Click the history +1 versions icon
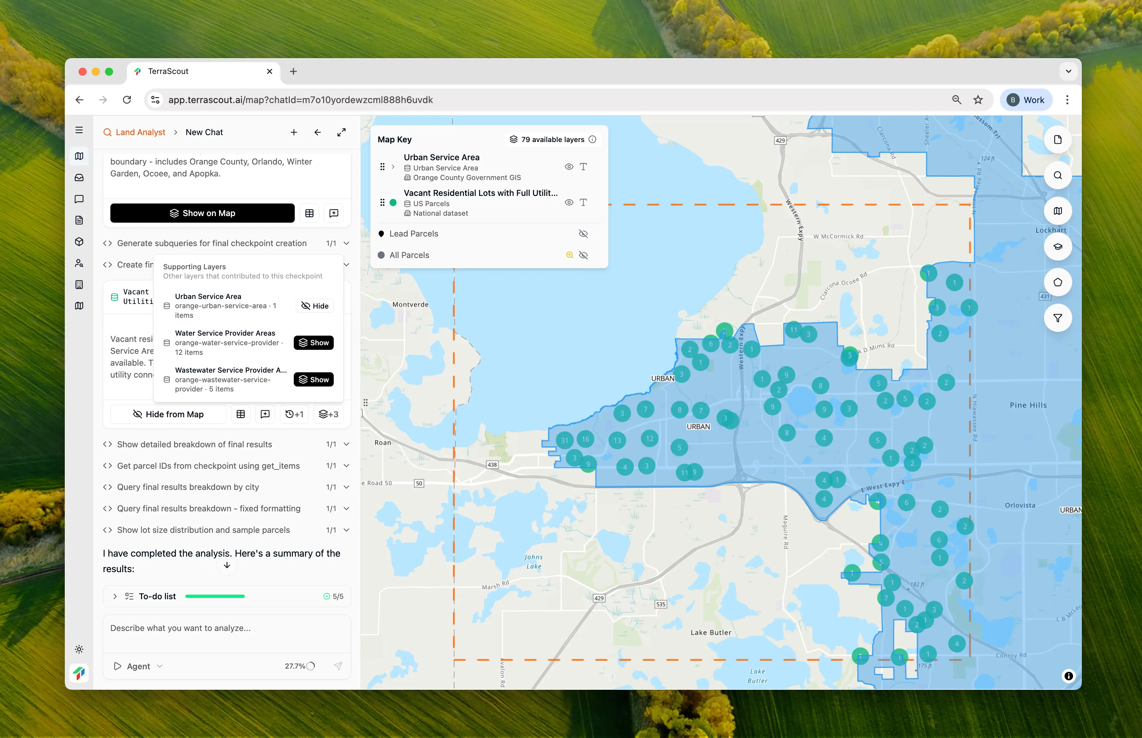This screenshot has width=1142, height=738. (294, 414)
